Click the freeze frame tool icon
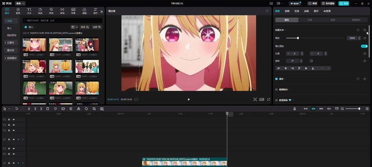 [x=63, y=109]
